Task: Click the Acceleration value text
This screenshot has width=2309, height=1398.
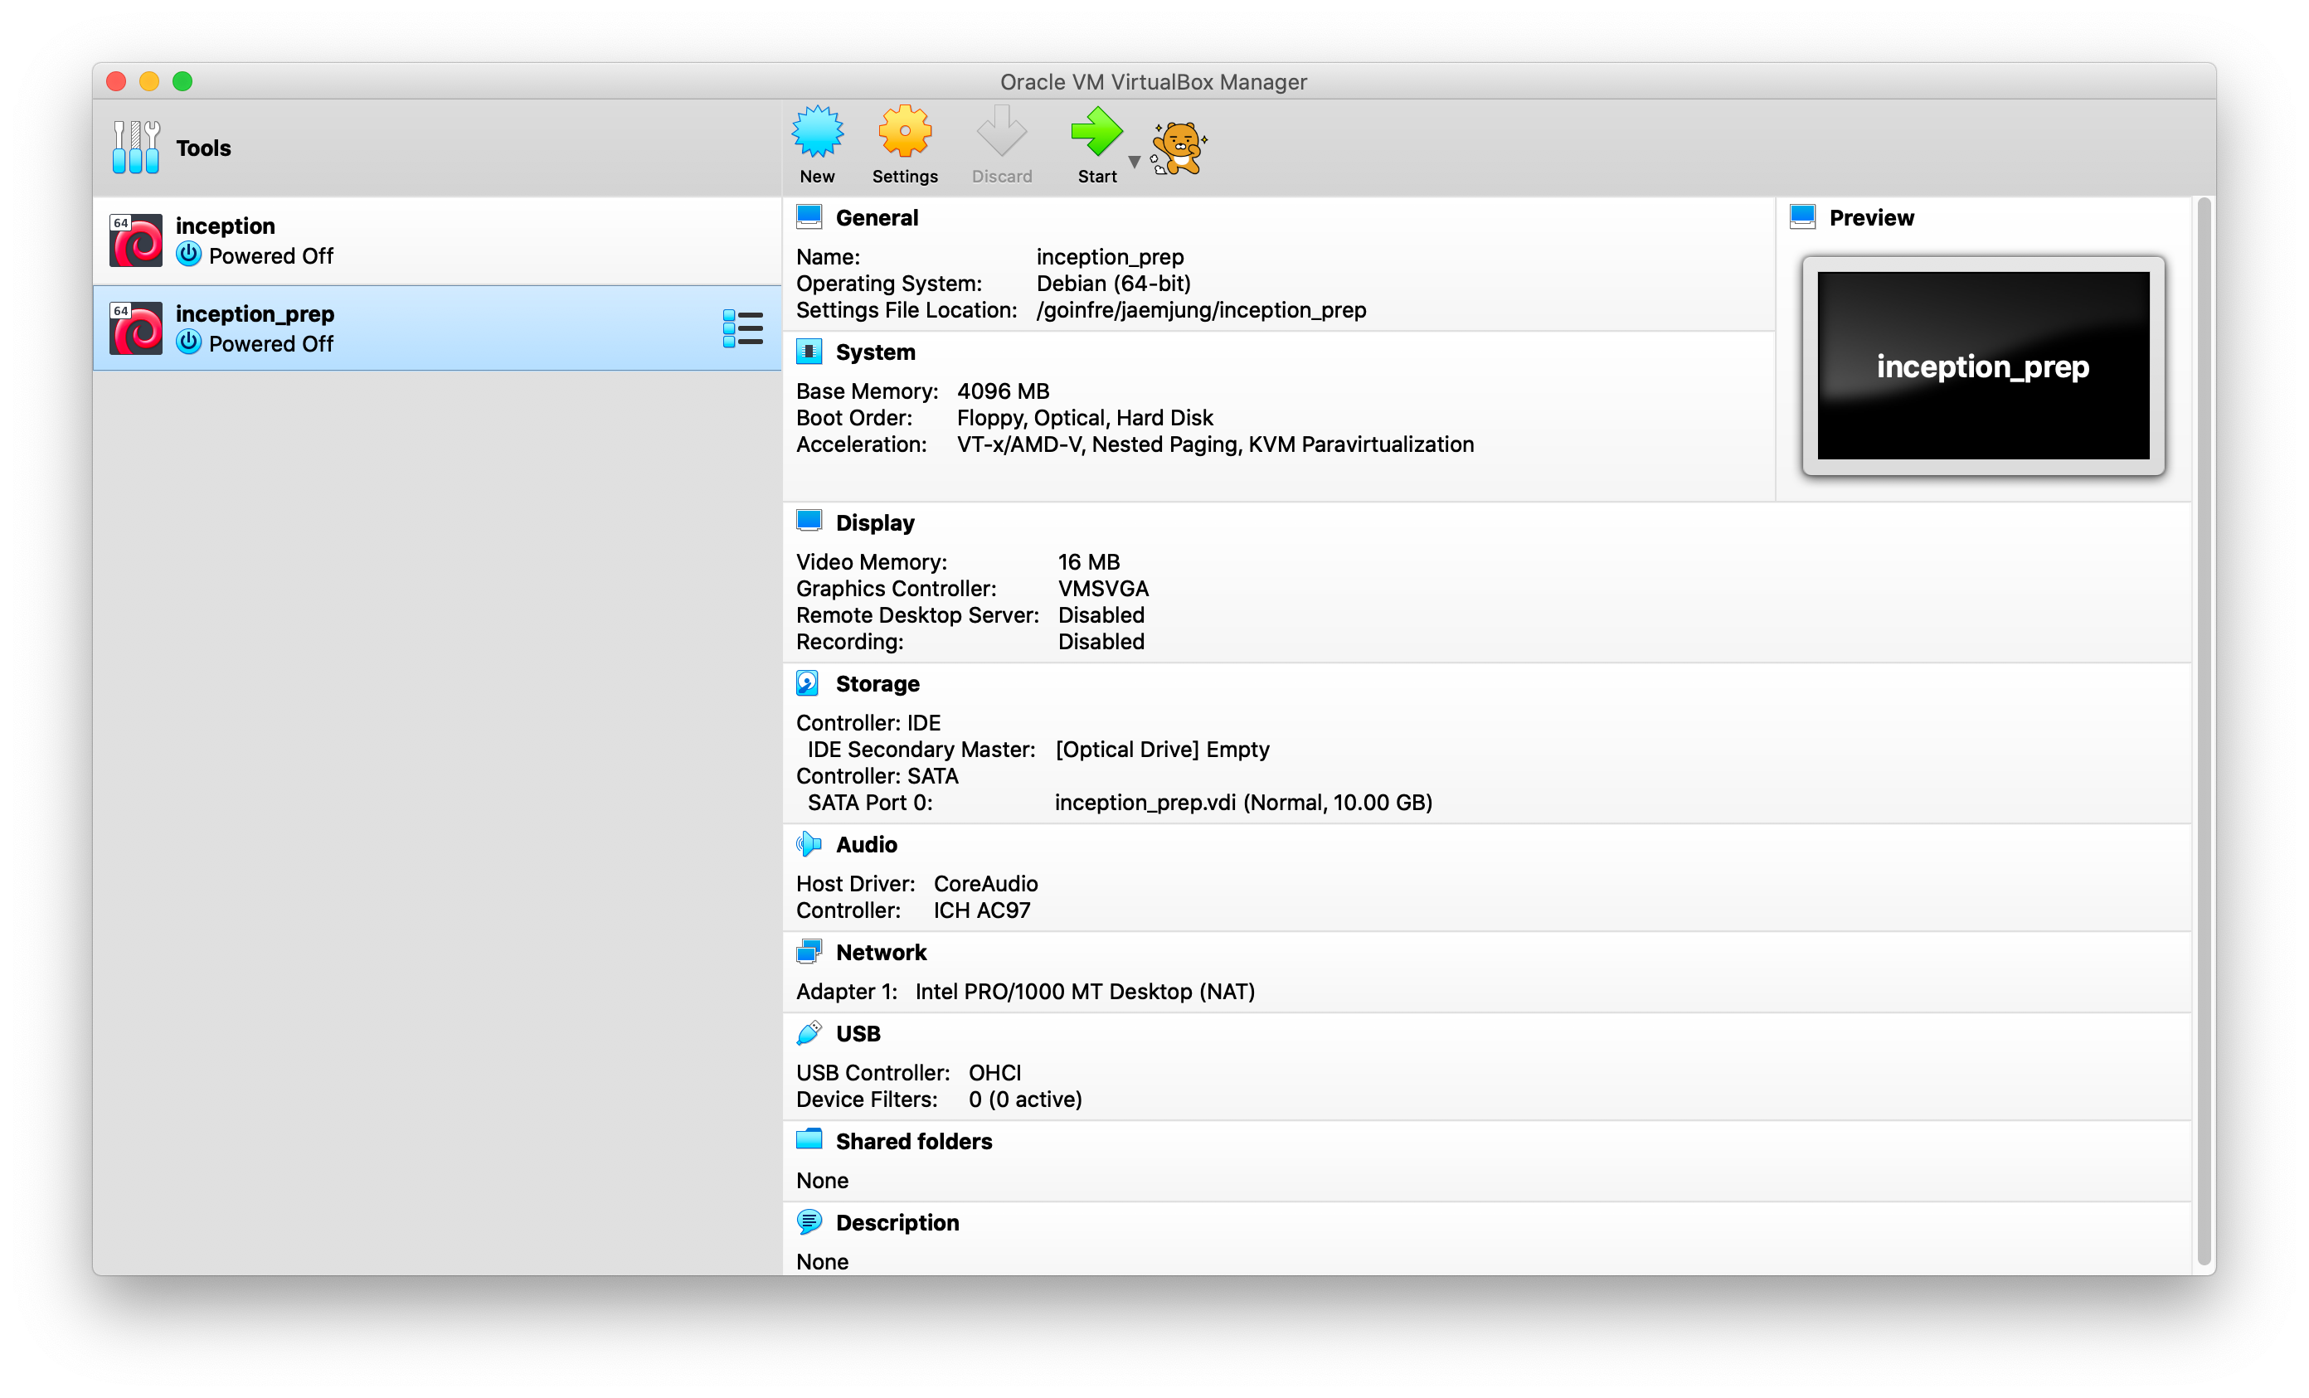Action: 1214,444
